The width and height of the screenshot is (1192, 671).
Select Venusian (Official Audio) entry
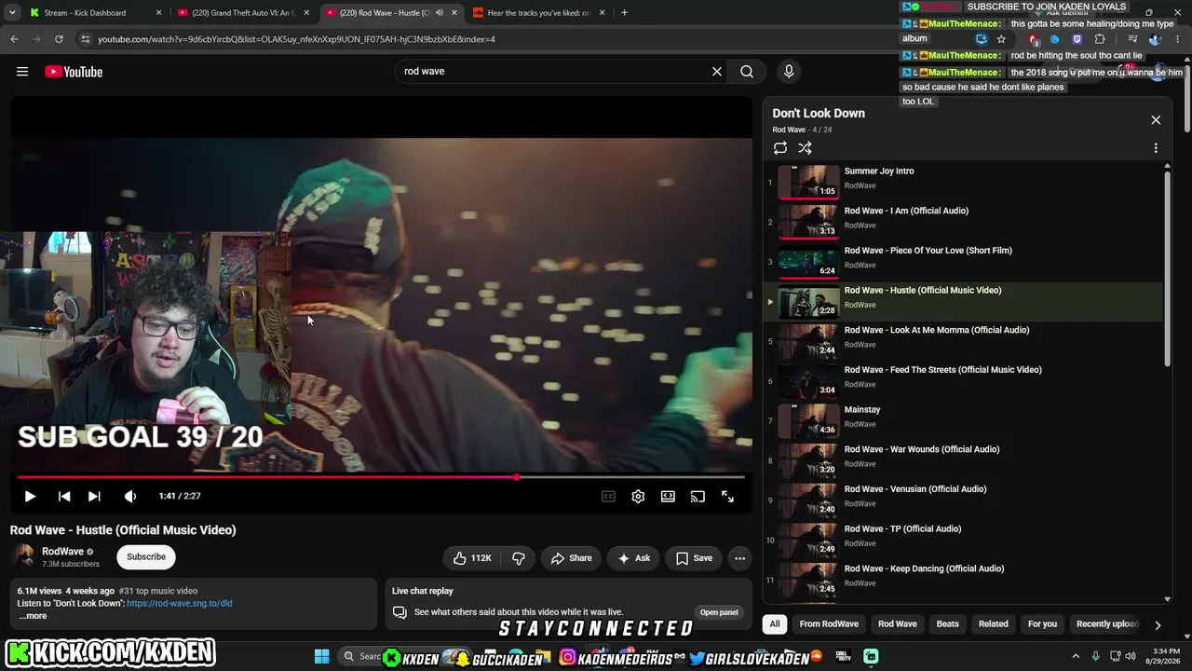click(x=964, y=500)
